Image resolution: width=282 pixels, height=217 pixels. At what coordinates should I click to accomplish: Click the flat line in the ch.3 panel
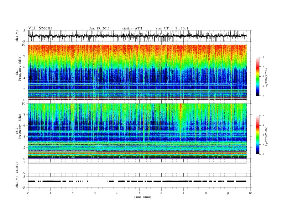click(137, 163)
